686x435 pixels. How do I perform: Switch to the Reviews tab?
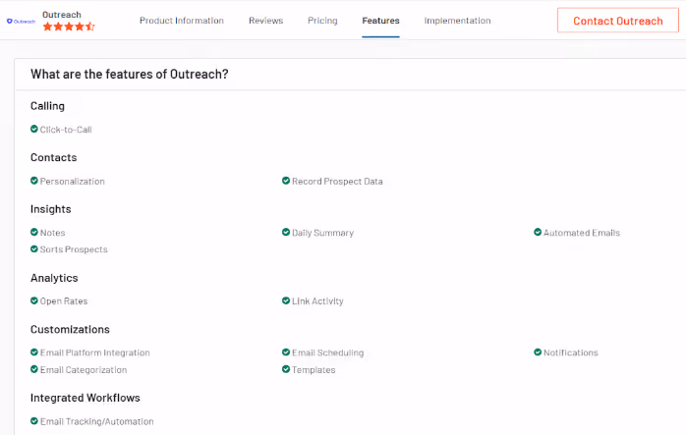(266, 21)
